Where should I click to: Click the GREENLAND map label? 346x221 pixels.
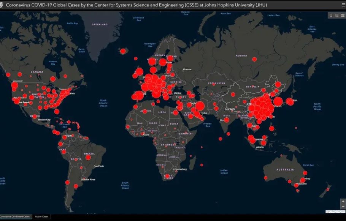[100, 24]
